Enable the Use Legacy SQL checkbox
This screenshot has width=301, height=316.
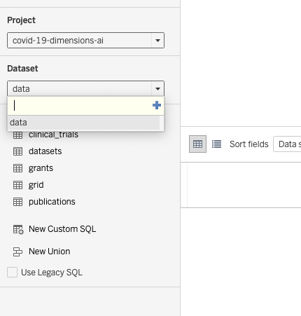click(12, 273)
